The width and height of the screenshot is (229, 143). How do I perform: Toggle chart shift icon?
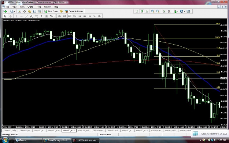click(x=169, y=11)
